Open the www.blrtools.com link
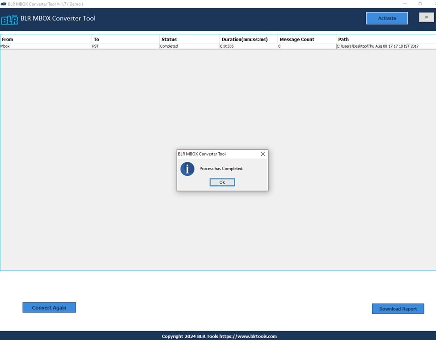 (x=250, y=336)
